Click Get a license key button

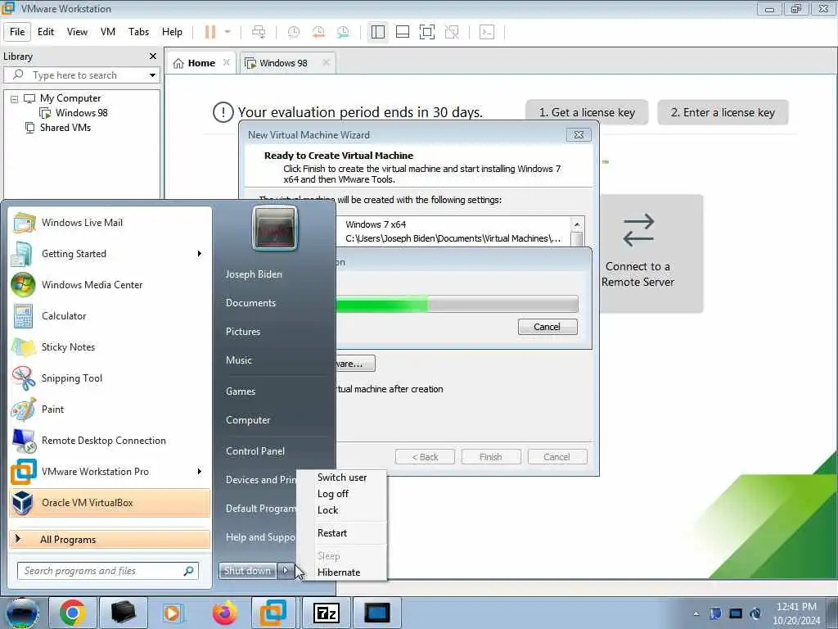click(x=587, y=112)
